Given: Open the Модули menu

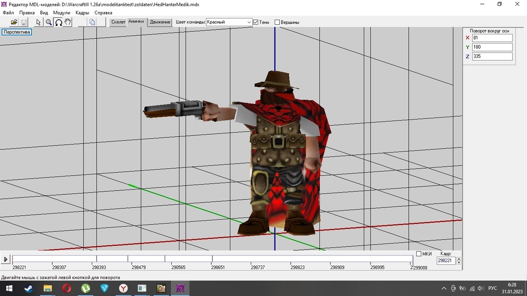Looking at the screenshot, I should 62,13.
